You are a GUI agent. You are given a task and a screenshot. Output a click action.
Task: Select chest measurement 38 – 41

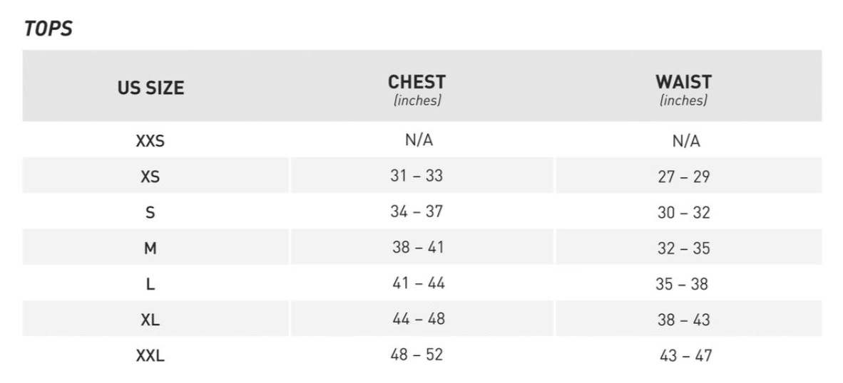click(x=417, y=247)
